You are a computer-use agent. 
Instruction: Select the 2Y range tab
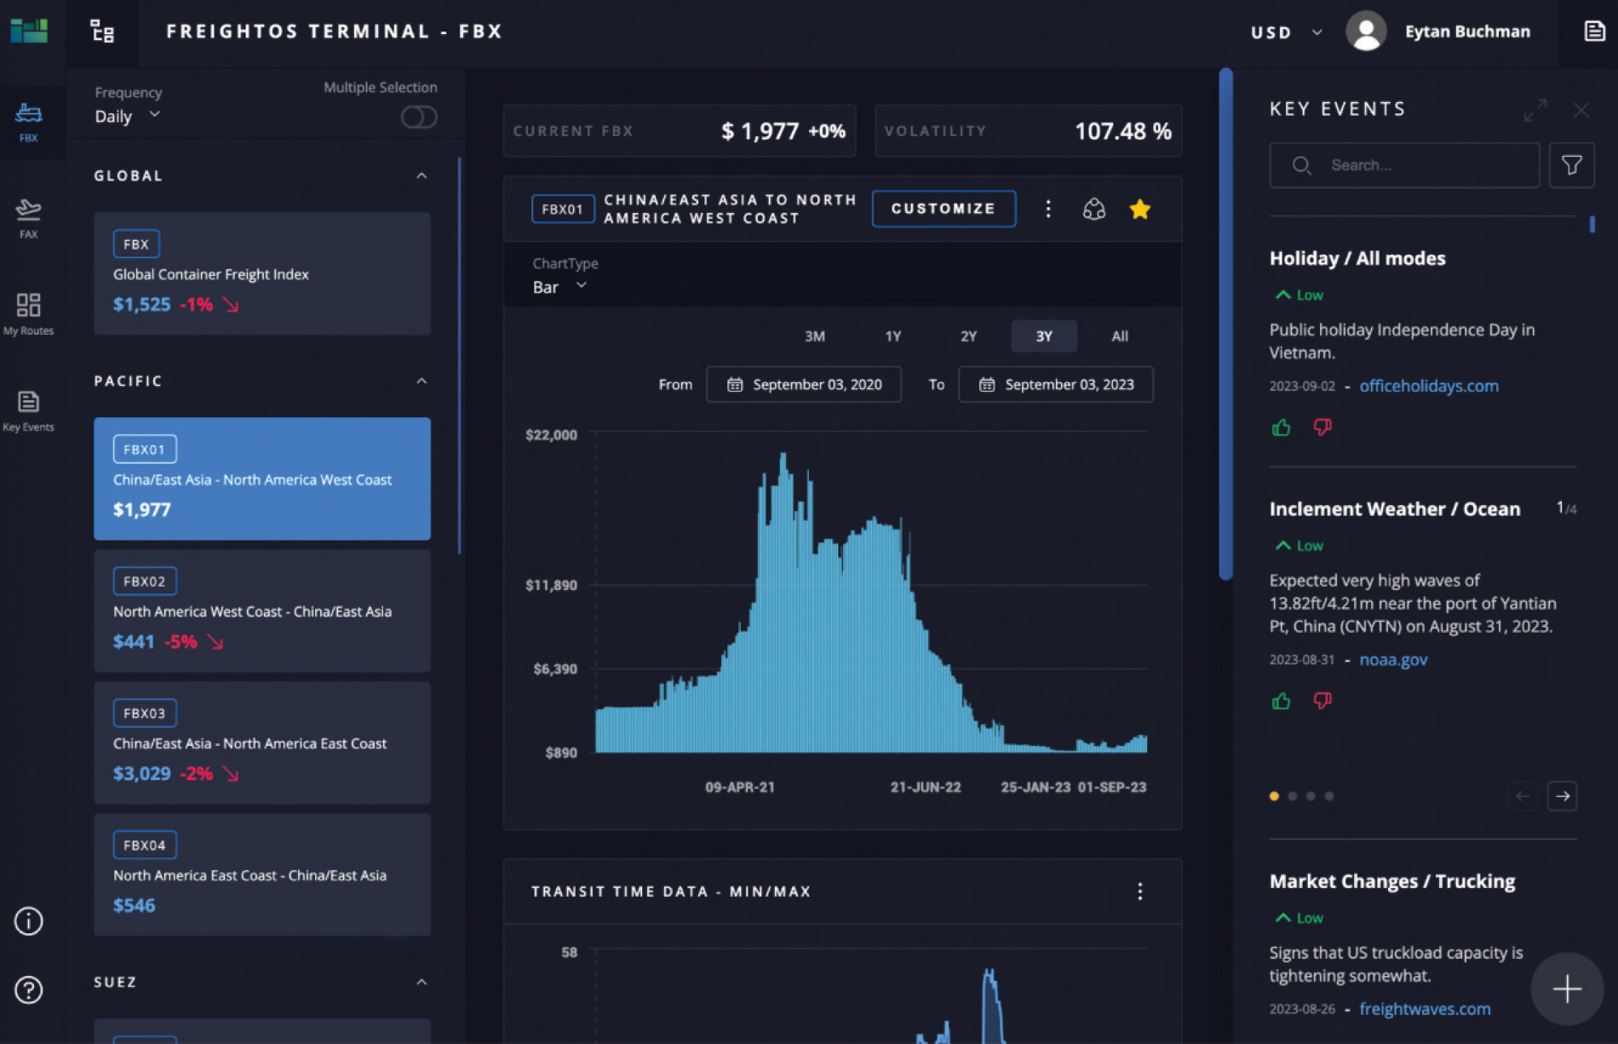click(968, 336)
